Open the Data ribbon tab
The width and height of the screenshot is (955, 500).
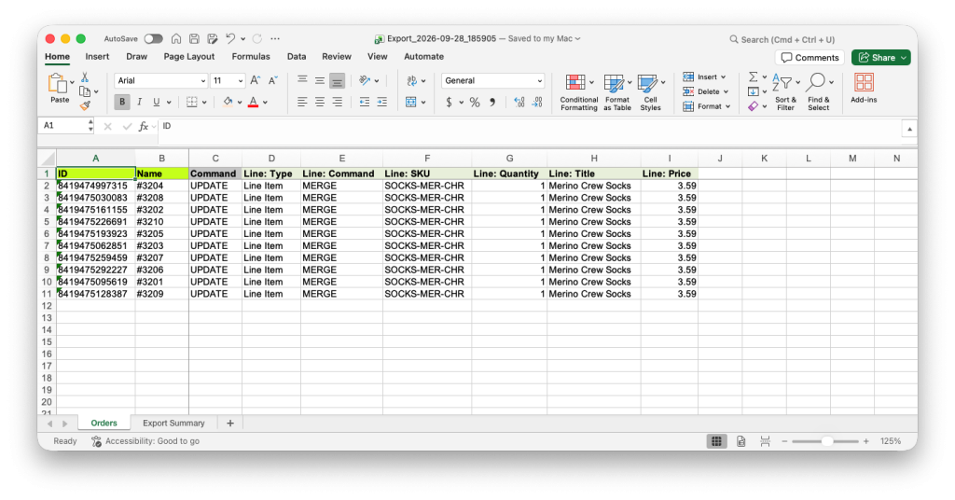tap(296, 57)
